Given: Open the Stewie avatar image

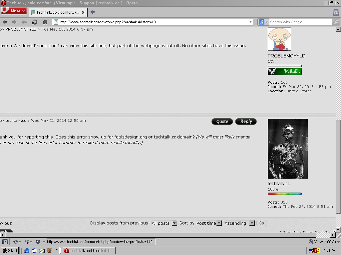Looking at the screenshot, I should coord(279,39).
